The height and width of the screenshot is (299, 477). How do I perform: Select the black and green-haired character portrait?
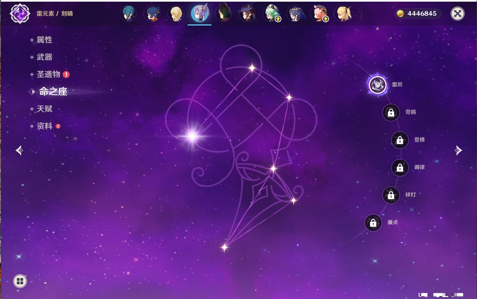[223, 14]
